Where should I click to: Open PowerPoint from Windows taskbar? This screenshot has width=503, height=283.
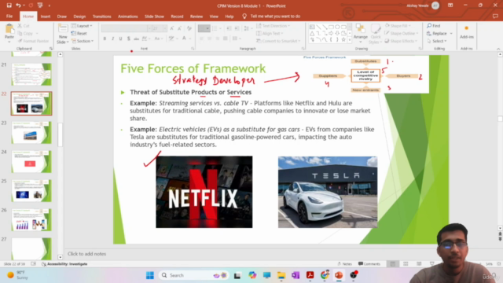(x=339, y=275)
